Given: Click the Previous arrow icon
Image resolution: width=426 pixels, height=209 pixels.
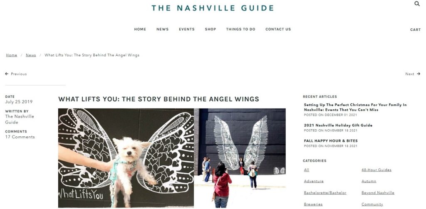Looking at the screenshot, I should tap(7, 74).
